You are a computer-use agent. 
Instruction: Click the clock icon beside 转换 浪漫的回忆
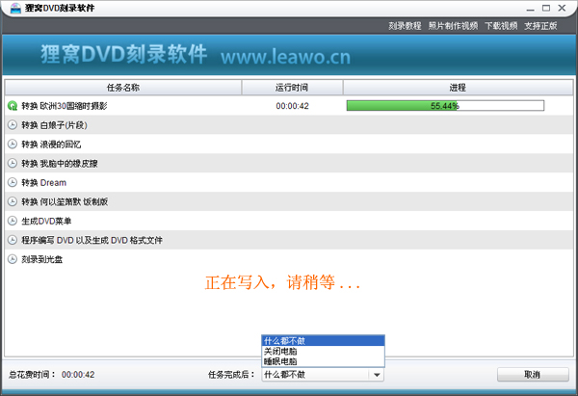(13, 145)
